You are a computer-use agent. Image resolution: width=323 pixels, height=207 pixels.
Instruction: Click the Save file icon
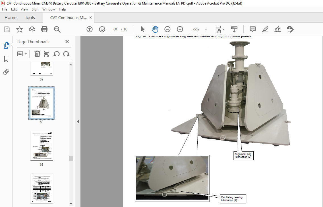click(7, 29)
